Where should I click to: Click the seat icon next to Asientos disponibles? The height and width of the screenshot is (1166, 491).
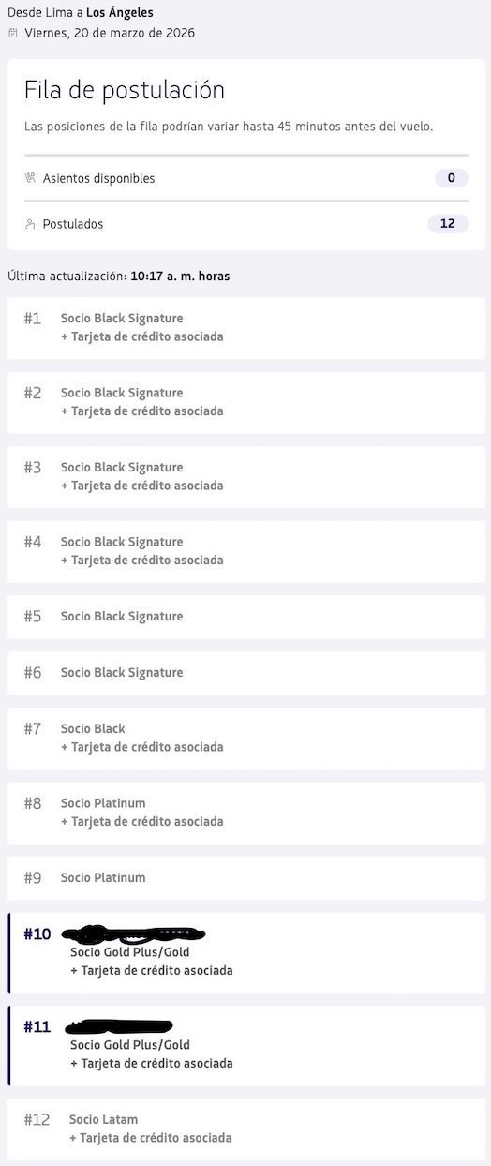31,178
